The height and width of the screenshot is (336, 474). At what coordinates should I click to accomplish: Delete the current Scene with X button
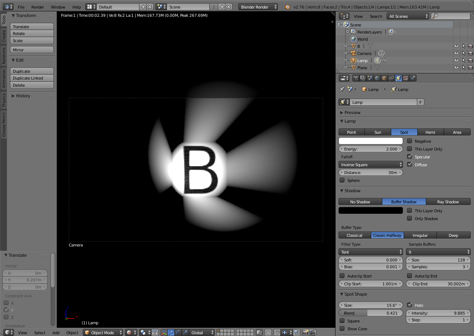click(229, 7)
